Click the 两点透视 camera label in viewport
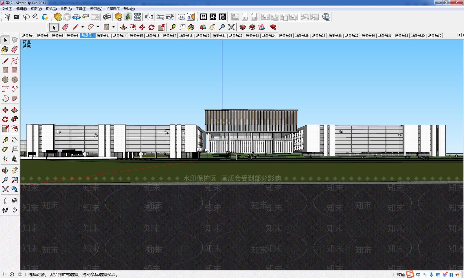The height and width of the screenshot is (278, 464). tap(27, 44)
